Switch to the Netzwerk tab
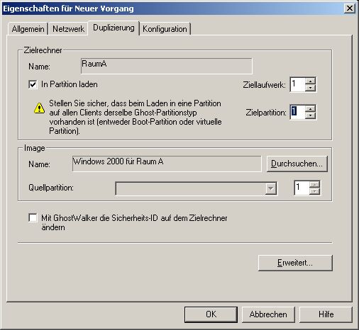Viewport: 359px width, 330px height. point(68,29)
